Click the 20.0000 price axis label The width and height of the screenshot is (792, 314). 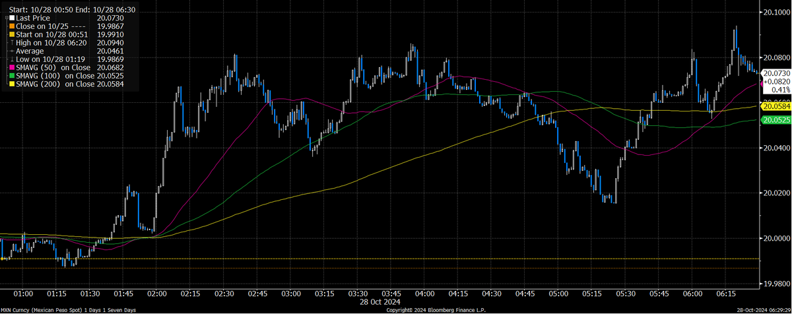click(x=778, y=238)
